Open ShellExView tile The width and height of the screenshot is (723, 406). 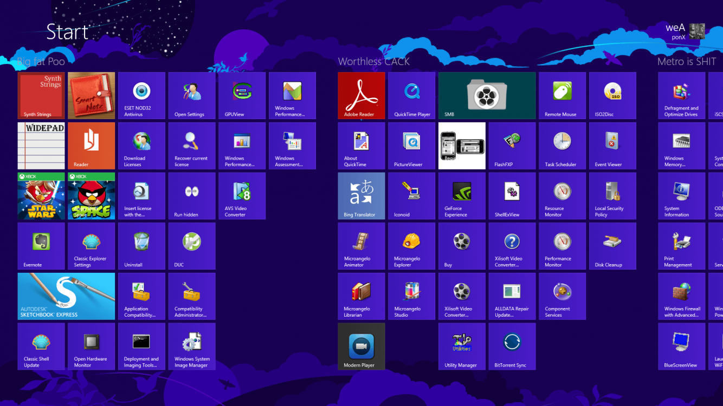[x=512, y=196]
